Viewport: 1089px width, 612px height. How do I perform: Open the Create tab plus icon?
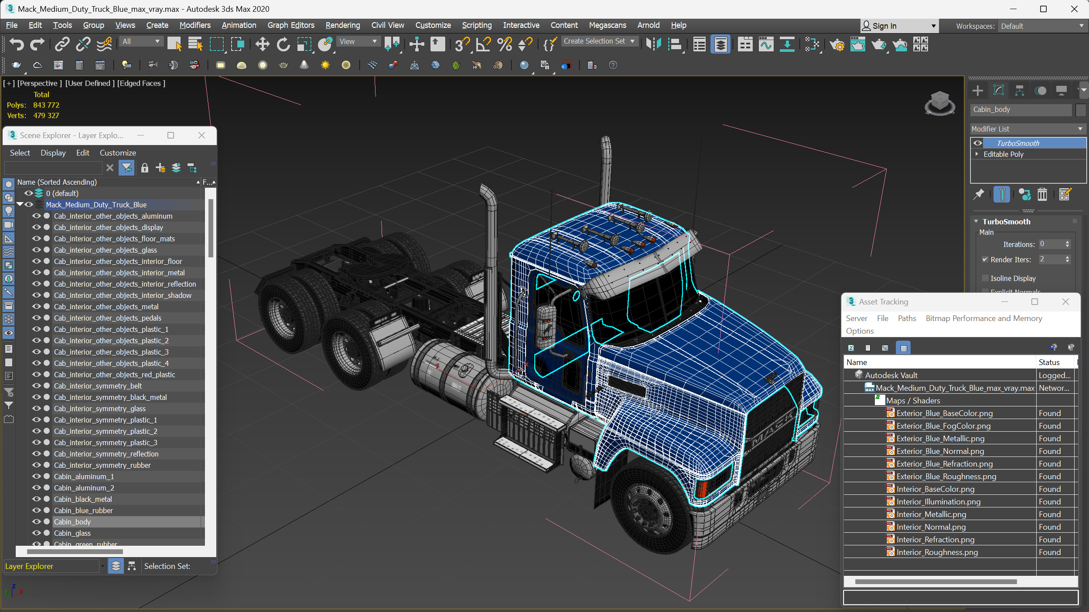978,90
